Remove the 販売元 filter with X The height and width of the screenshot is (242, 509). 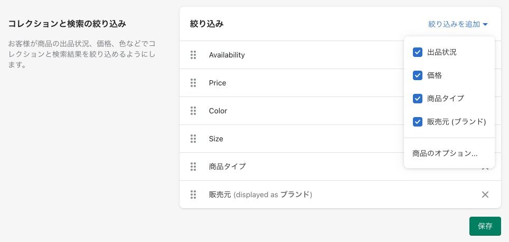coord(485,195)
